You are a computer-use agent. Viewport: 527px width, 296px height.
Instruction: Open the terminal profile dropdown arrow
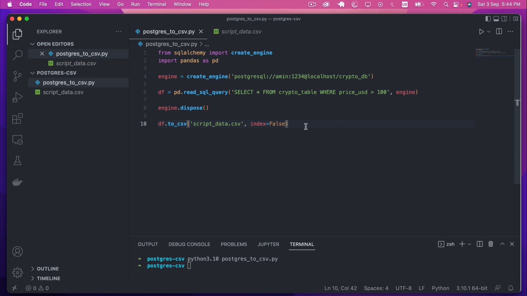[x=470, y=244]
